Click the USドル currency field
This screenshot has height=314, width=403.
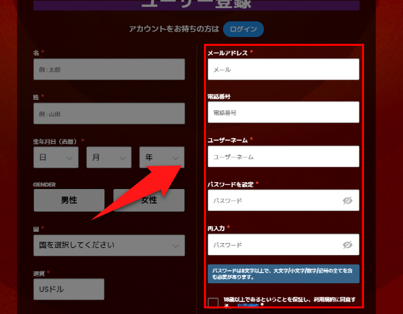[x=69, y=290]
